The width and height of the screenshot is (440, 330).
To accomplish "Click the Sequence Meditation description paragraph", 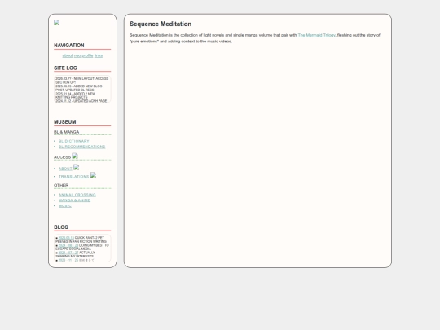I will (255, 38).
